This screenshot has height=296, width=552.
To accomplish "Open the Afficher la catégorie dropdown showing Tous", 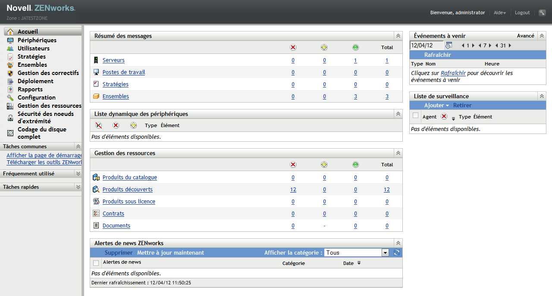I will tap(356, 252).
